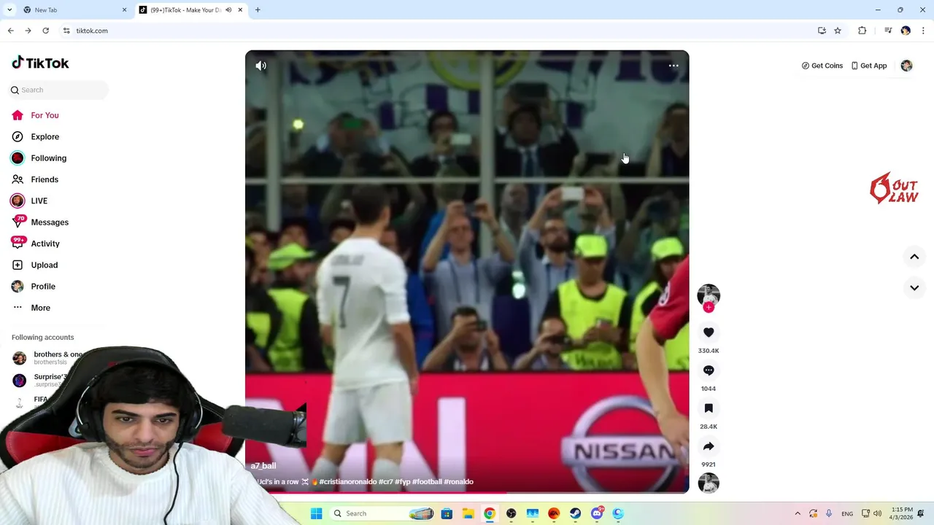
Task: Click Get Coins button
Action: point(822,66)
